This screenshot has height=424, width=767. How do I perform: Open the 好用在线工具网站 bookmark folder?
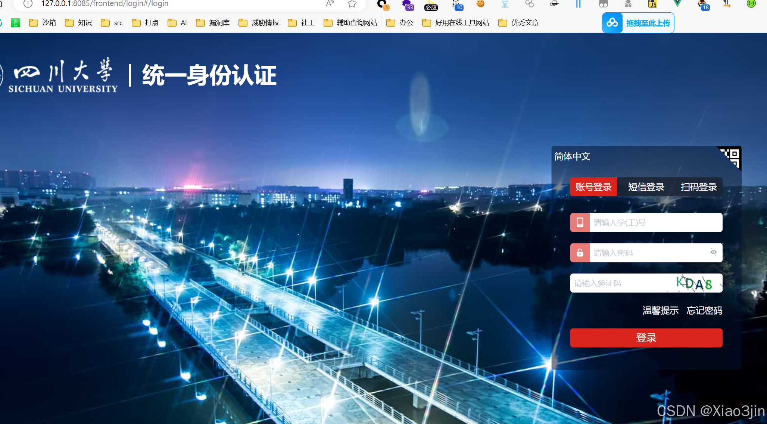(x=456, y=23)
